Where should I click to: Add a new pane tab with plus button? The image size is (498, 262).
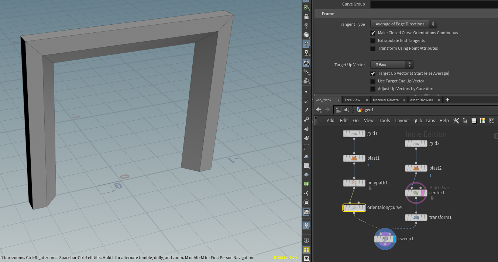(x=447, y=100)
